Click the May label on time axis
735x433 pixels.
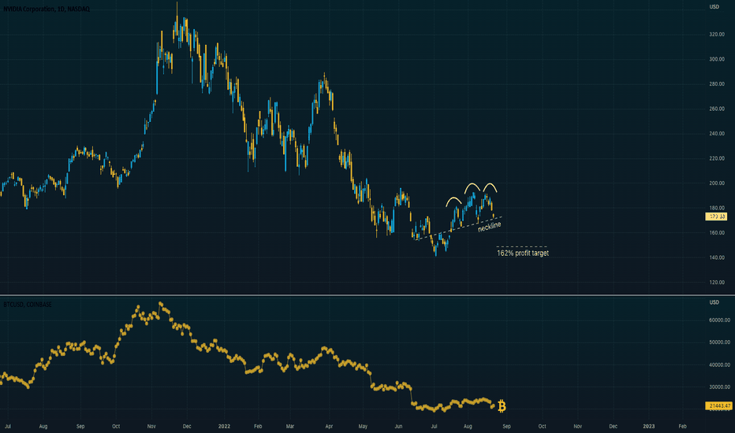(x=363, y=427)
